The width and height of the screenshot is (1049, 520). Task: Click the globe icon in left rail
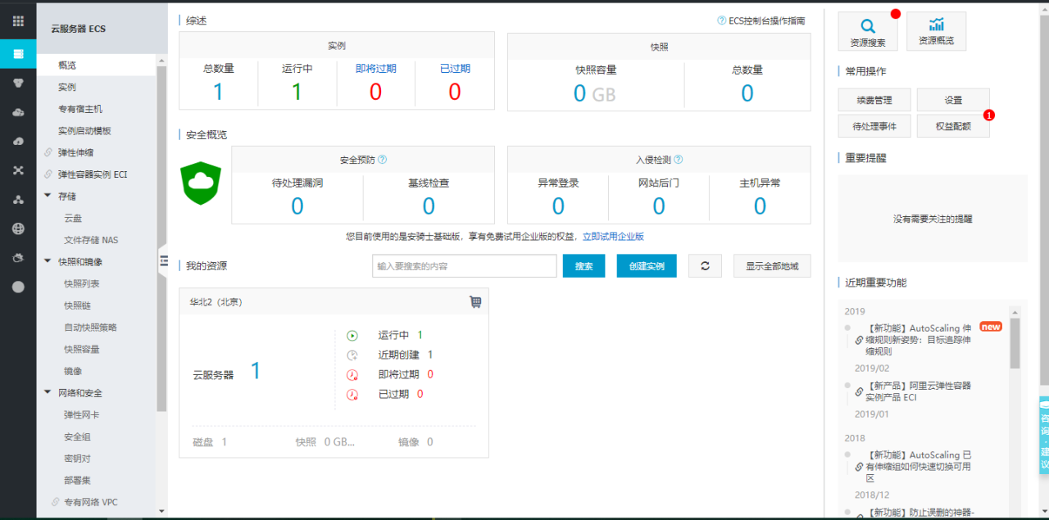point(18,229)
